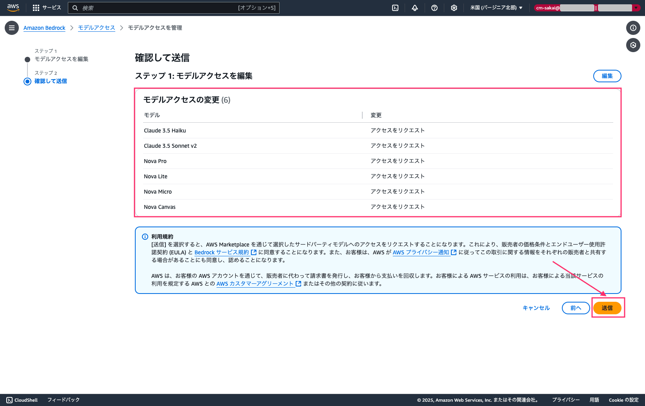Screen dimensions: 645x406
Task: Click the Nova Micro model name
Action: [158, 192]
